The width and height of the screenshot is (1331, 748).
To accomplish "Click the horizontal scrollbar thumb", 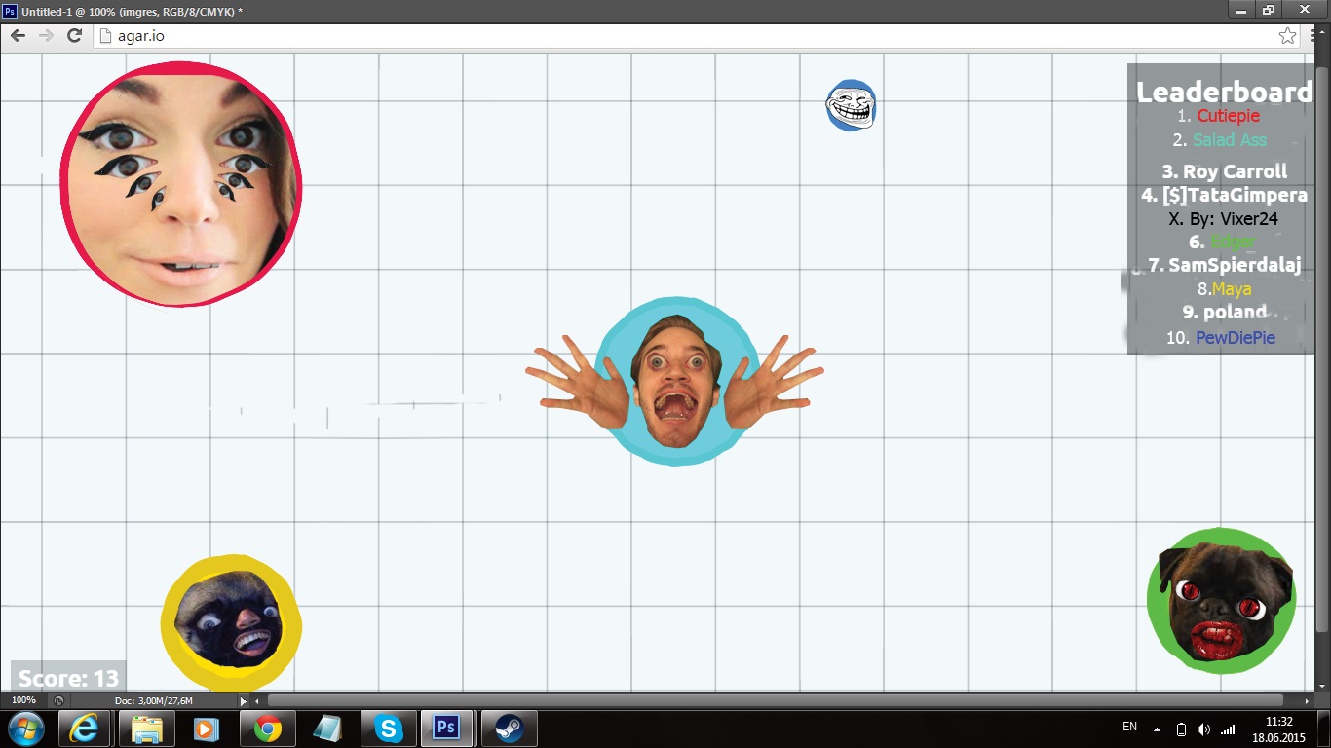I will [x=775, y=700].
